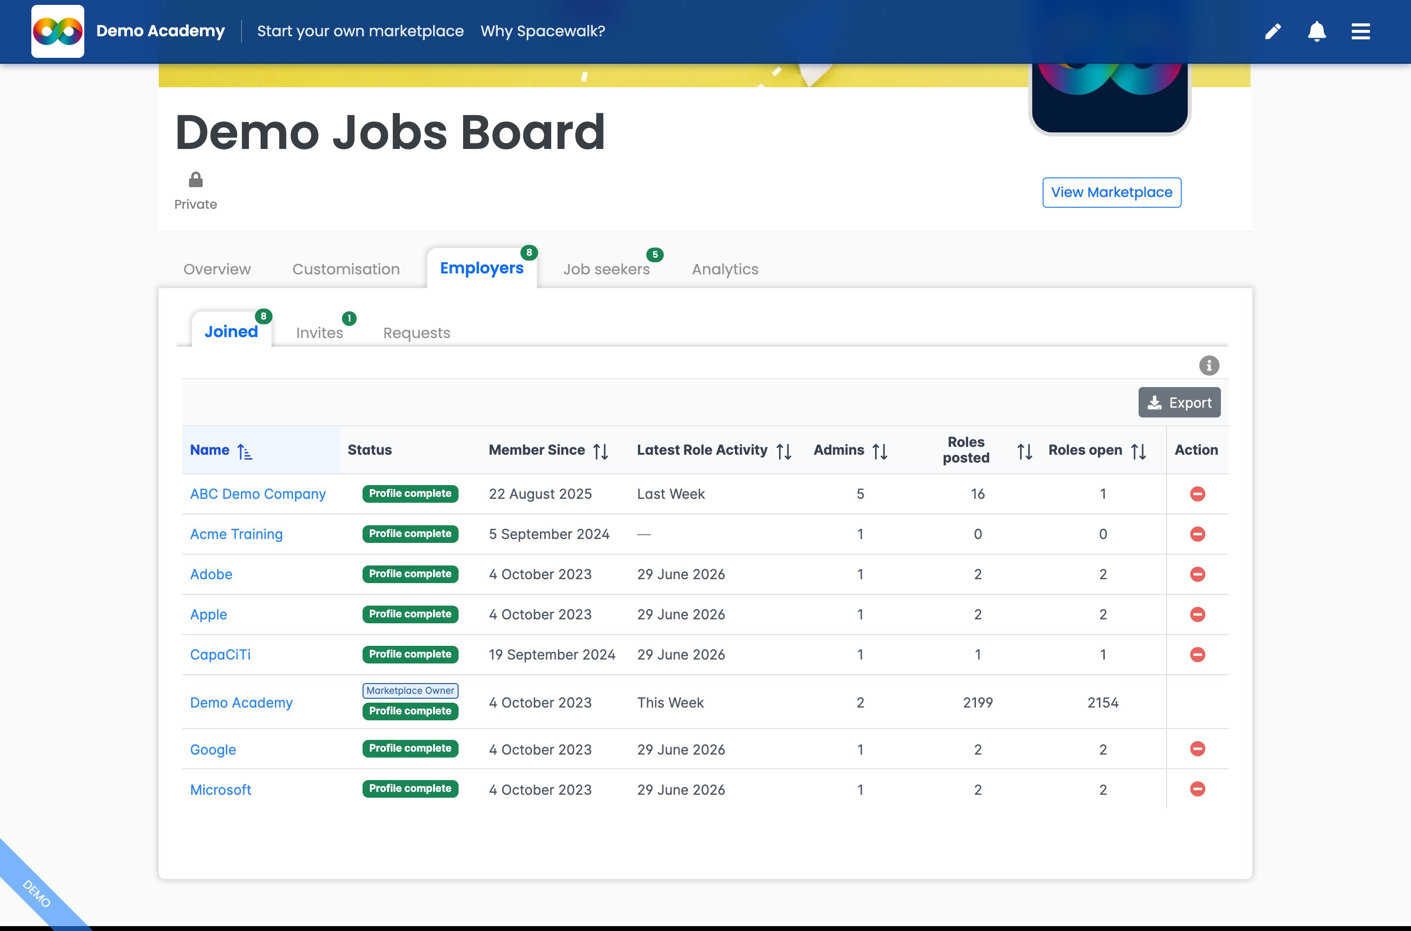Viewport: 1411px width, 931px height.
Task: Remove CapaCiTi via red minus icon
Action: click(x=1197, y=654)
